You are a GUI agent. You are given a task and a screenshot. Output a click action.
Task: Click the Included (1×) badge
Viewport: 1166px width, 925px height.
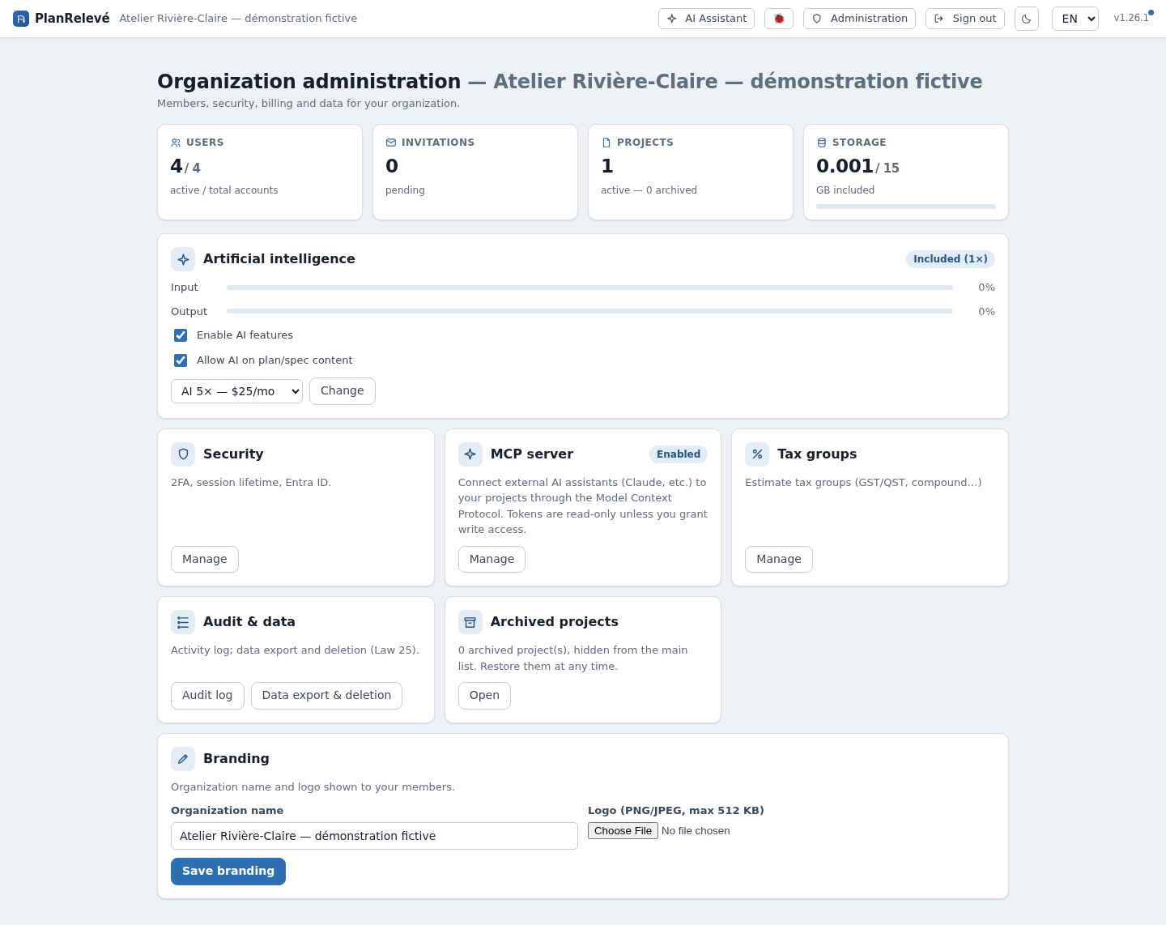(951, 259)
